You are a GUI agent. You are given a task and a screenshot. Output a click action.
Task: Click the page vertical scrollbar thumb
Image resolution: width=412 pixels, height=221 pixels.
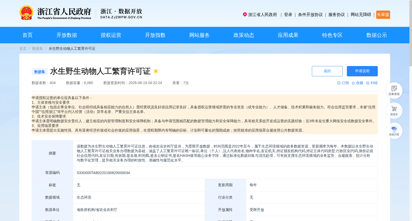click(411, 33)
